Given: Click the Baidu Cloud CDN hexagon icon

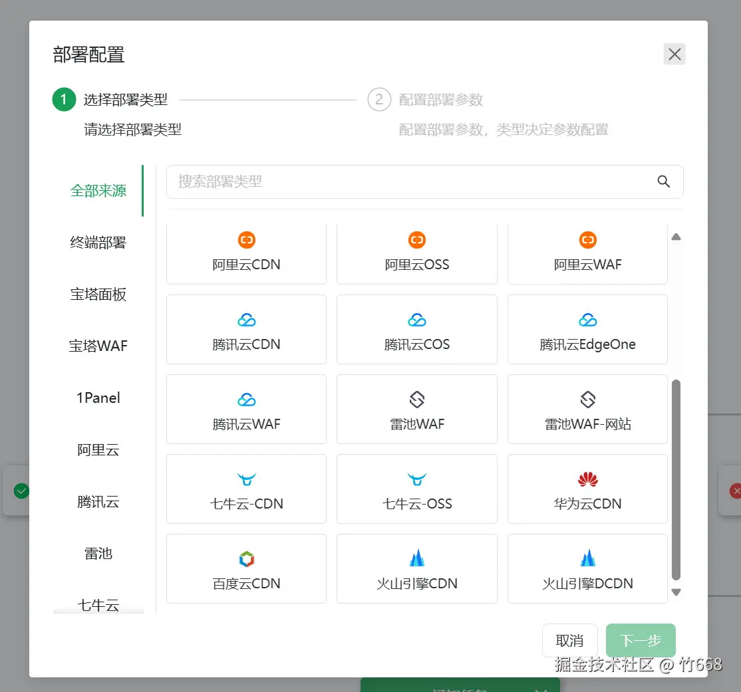Looking at the screenshot, I should [246, 559].
